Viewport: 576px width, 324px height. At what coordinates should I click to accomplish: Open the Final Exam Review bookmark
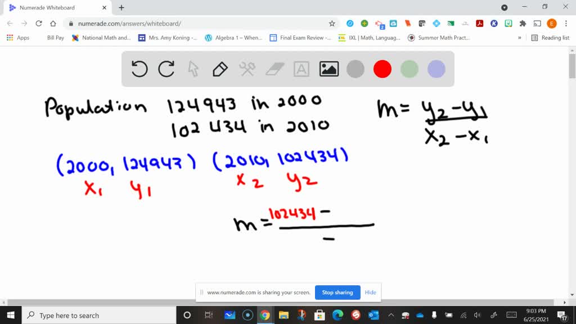coord(300,38)
